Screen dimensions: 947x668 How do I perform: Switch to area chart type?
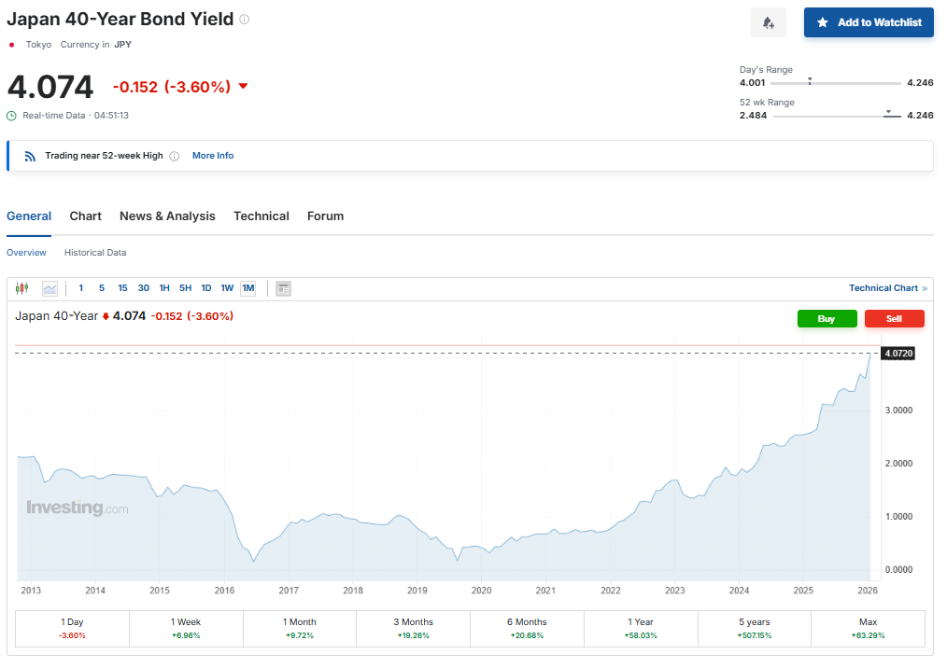pyautogui.click(x=49, y=288)
